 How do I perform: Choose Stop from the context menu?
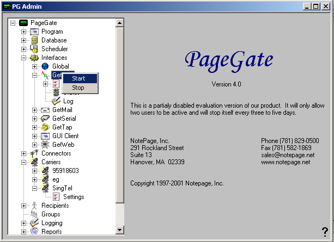point(80,88)
